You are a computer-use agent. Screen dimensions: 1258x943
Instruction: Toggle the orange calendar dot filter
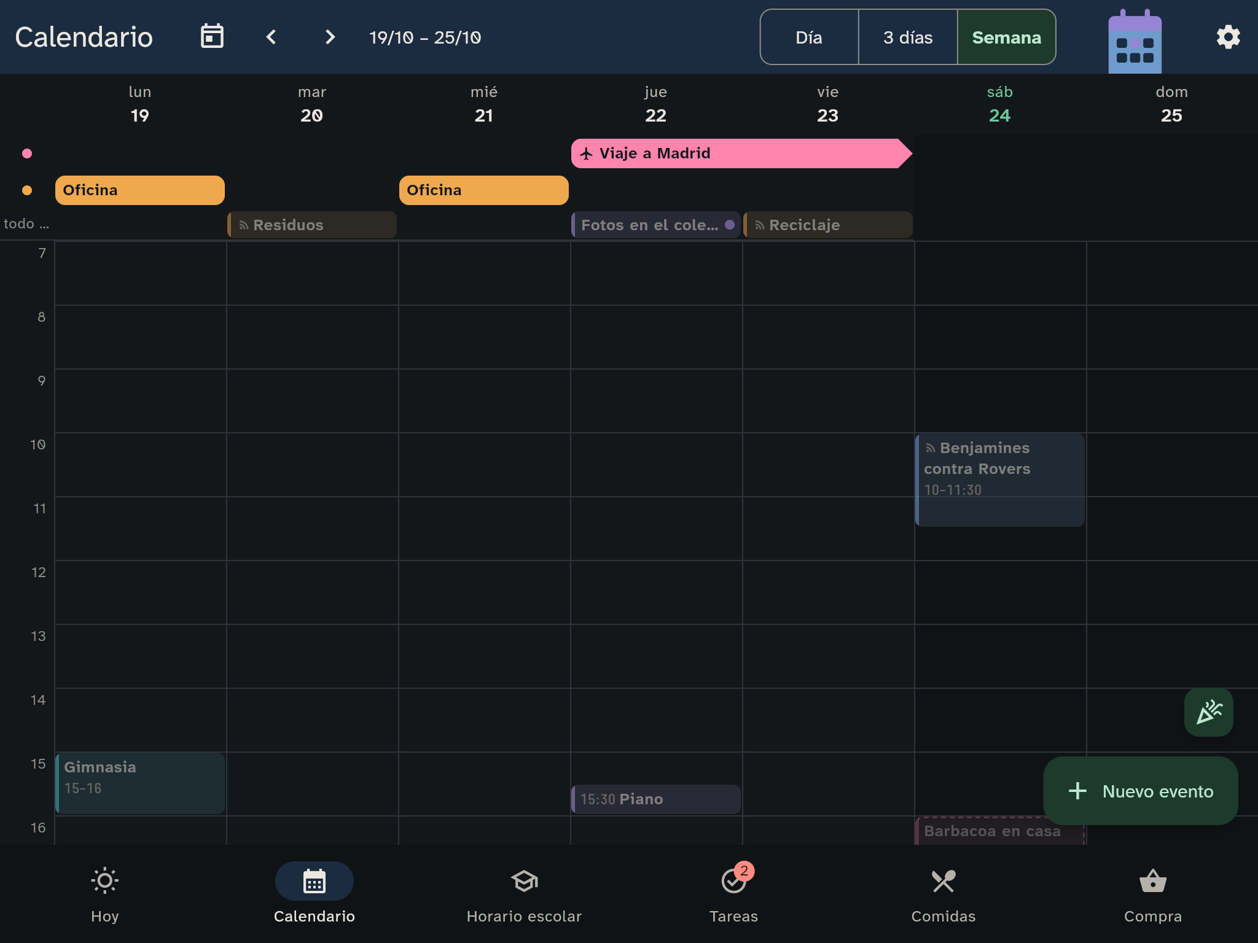pos(27,190)
